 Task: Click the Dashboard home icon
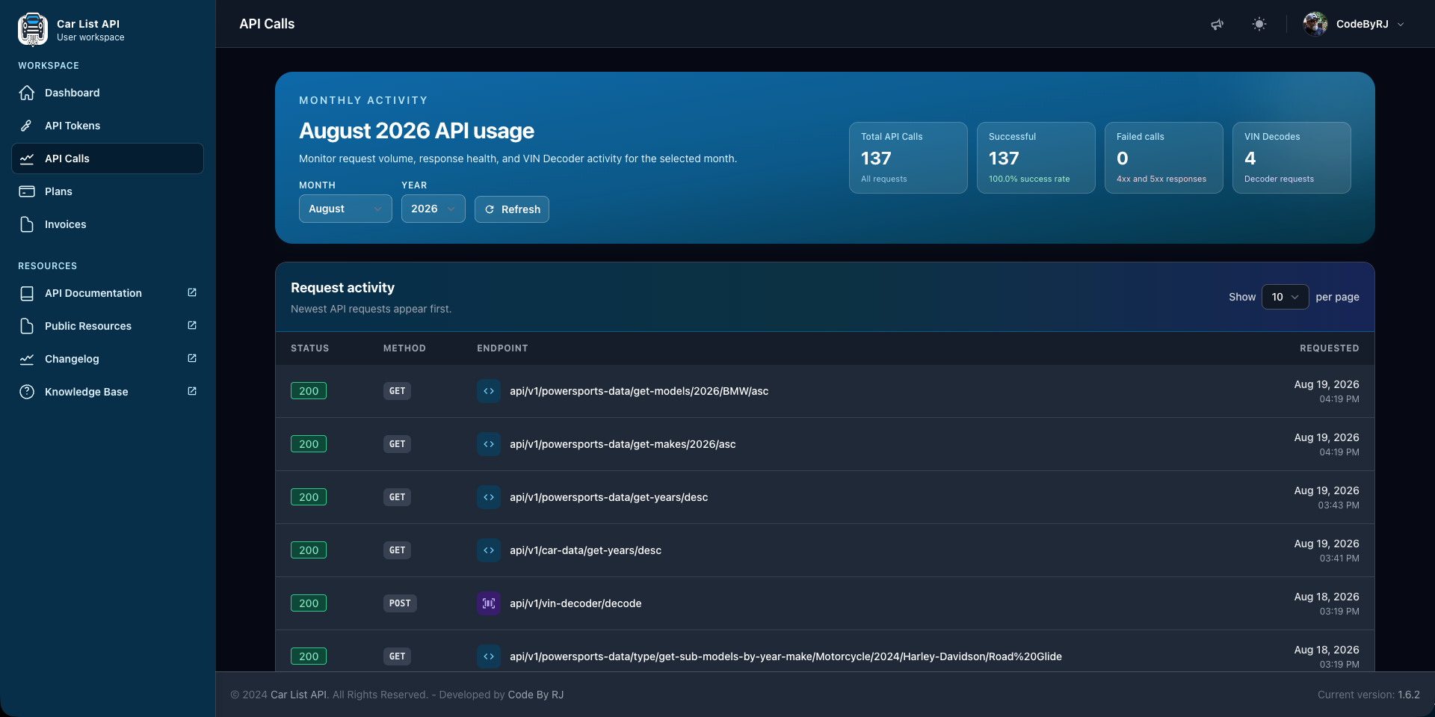(27, 93)
